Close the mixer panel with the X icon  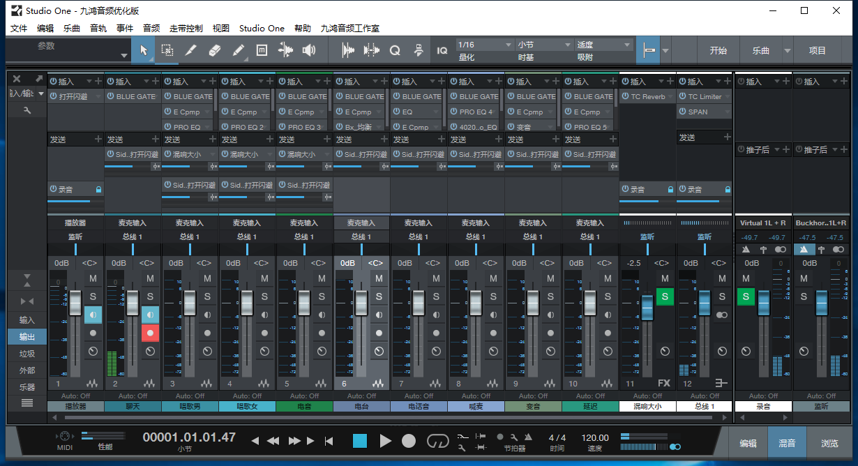click(17, 79)
